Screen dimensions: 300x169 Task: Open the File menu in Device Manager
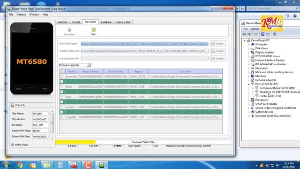point(246,29)
